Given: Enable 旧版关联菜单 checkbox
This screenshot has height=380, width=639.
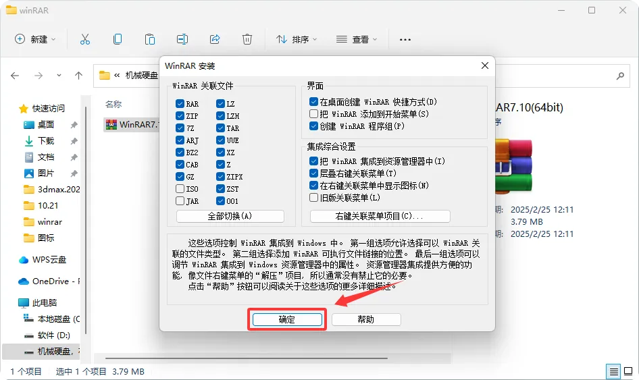Looking at the screenshot, I should pyautogui.click(x=313, y=198).
